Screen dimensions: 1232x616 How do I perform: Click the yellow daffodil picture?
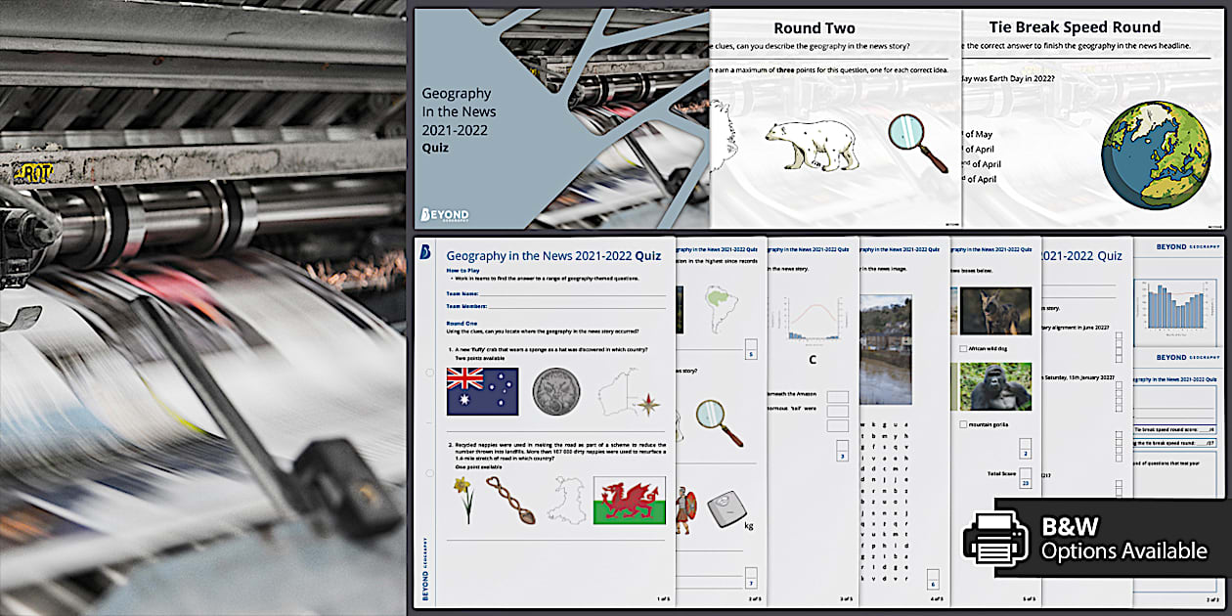[464, 499]
